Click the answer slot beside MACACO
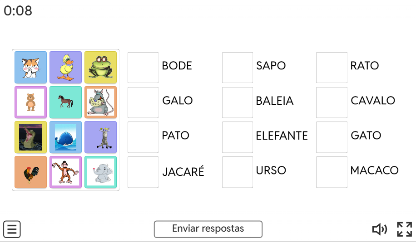This screenshot has width=416, height=243. [332, 172]
